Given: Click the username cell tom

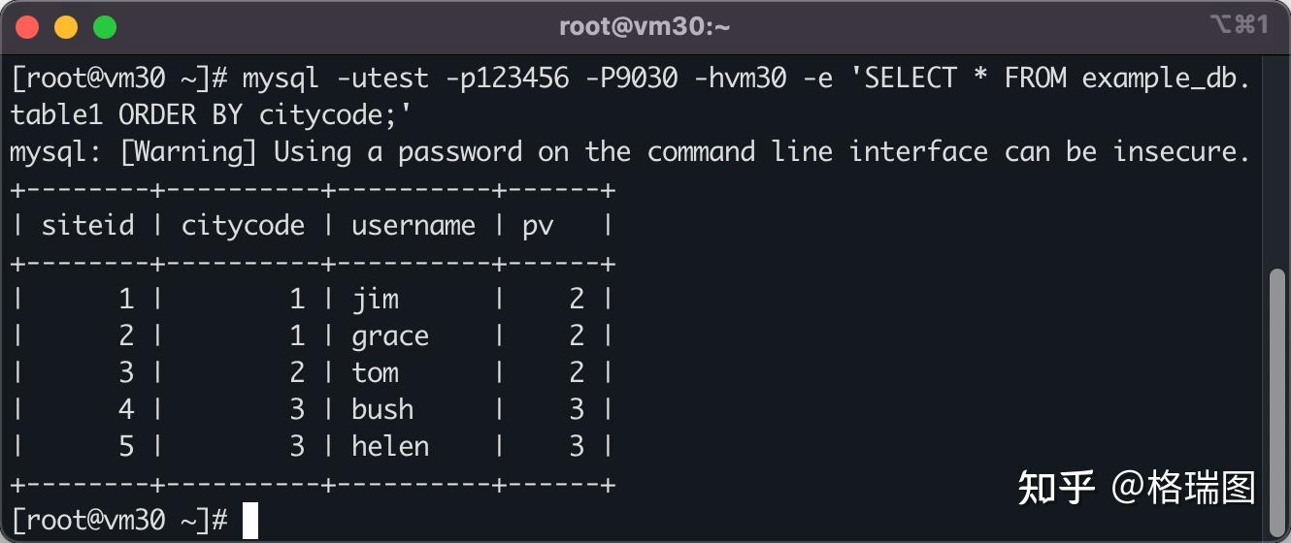Looking at the screenshot, I should [x=376, y=372].
